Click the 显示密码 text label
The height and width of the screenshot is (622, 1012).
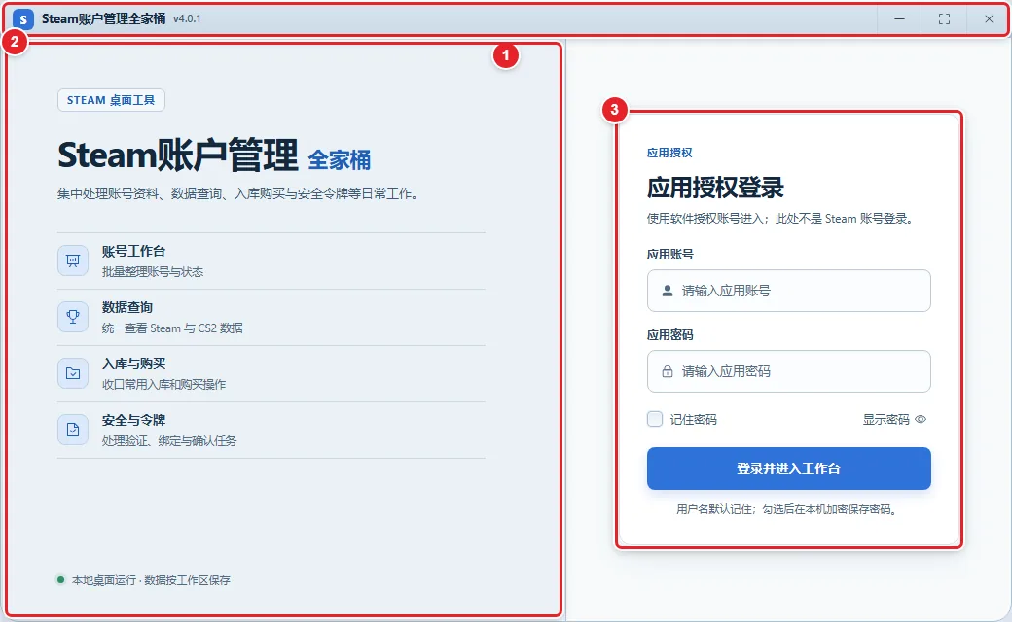(x=886, y=420)
